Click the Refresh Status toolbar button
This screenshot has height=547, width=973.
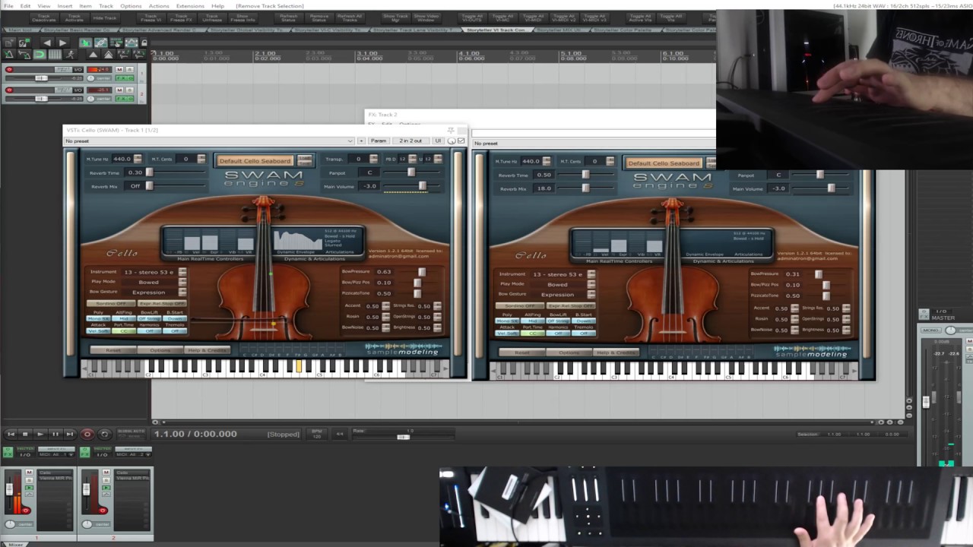tap(288, 17)
